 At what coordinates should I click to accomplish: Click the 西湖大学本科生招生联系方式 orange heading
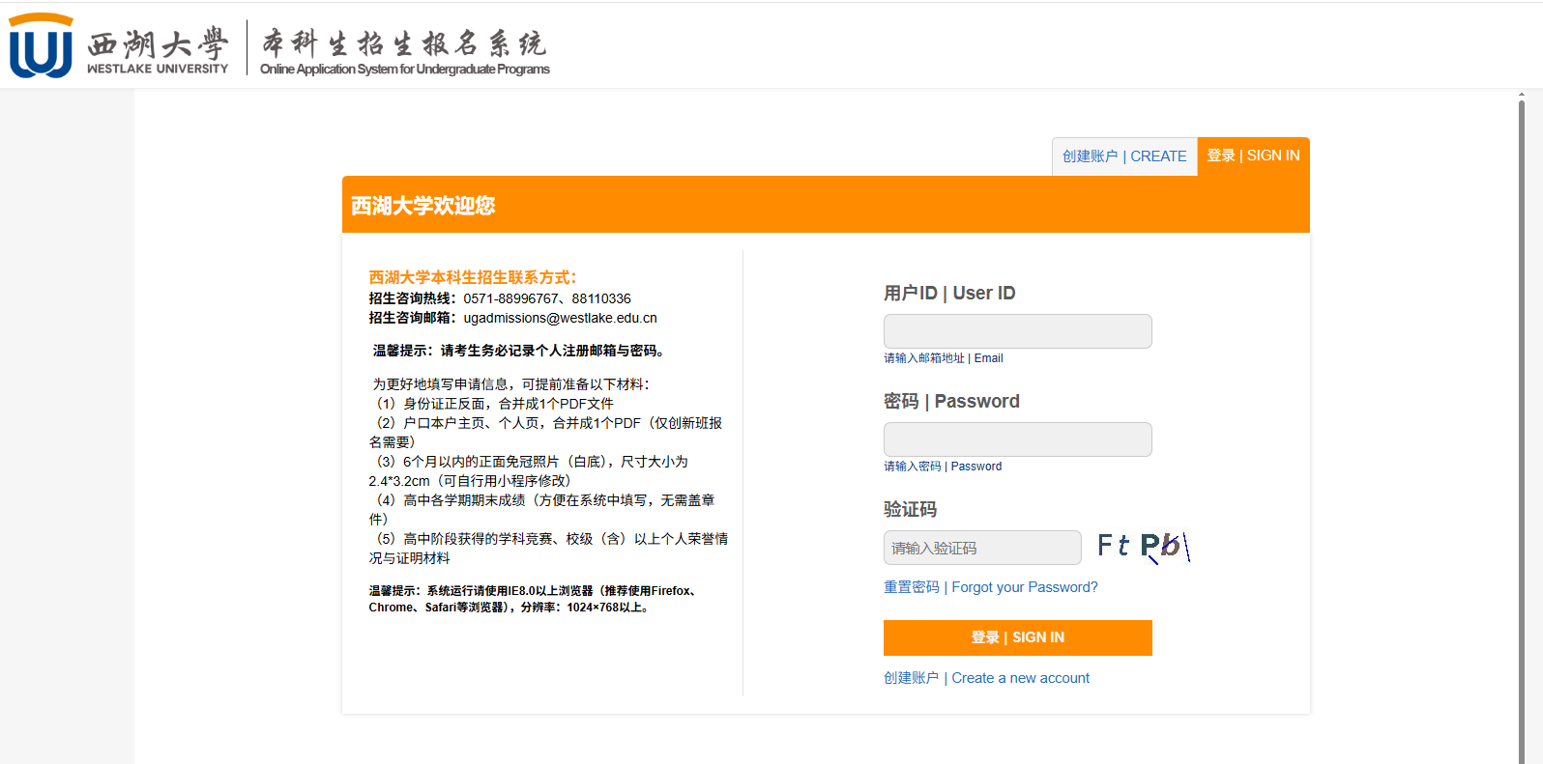(x=472, y=277)
